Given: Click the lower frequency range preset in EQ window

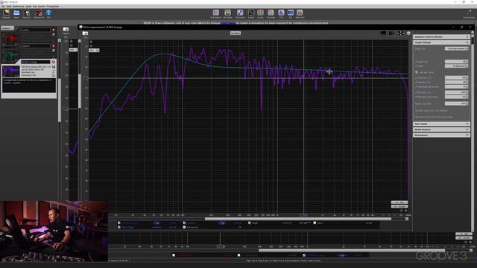Looking at the screenshot, I should (x=399, y=206).
